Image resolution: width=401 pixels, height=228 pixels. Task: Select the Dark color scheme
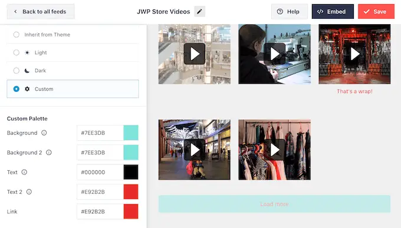(x=73, y=71)
